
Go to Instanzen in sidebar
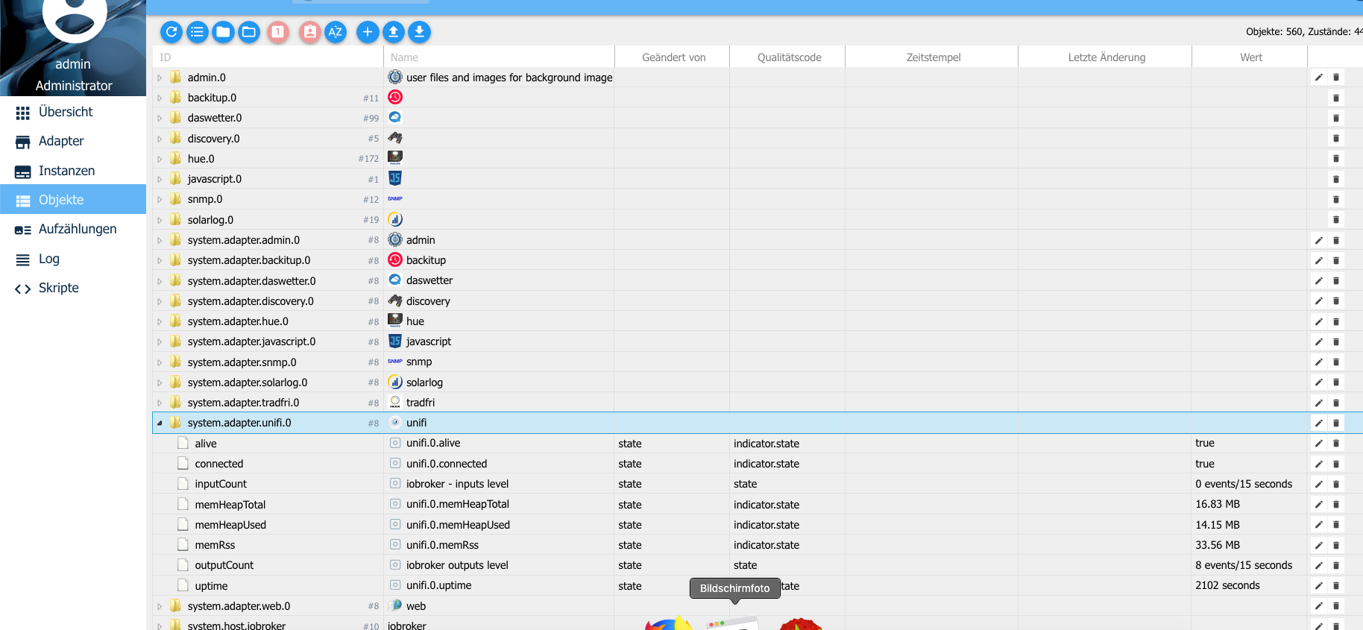(73, 171)
